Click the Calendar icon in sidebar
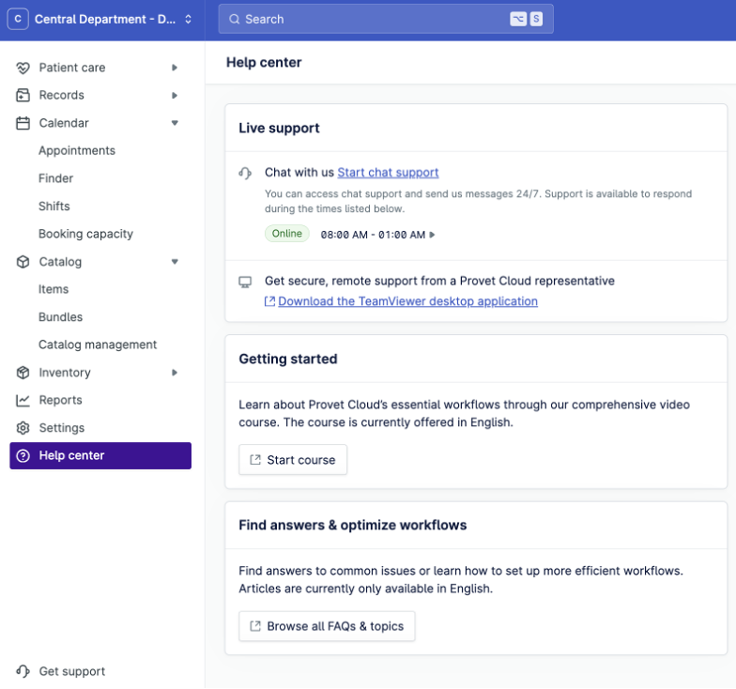The width and height of the screenshot is (736, 689). click(23, 123)
